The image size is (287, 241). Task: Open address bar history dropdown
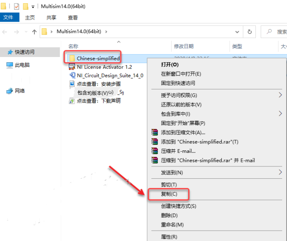[x=237, y=32]
